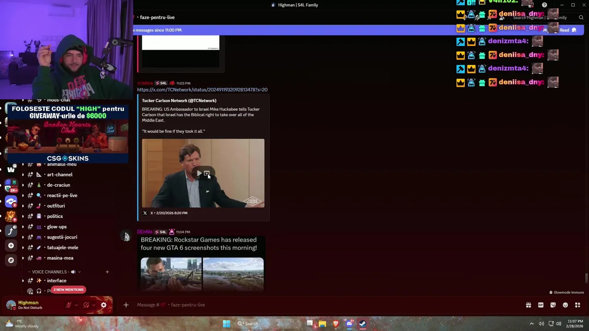Open clock showing 11:07 PM
Viewport: 589px width, 331px height.
(575, 324)
